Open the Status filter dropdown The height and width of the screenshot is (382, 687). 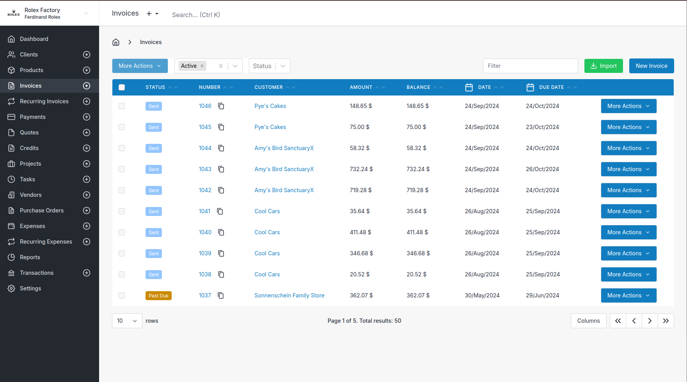point(269,66)
